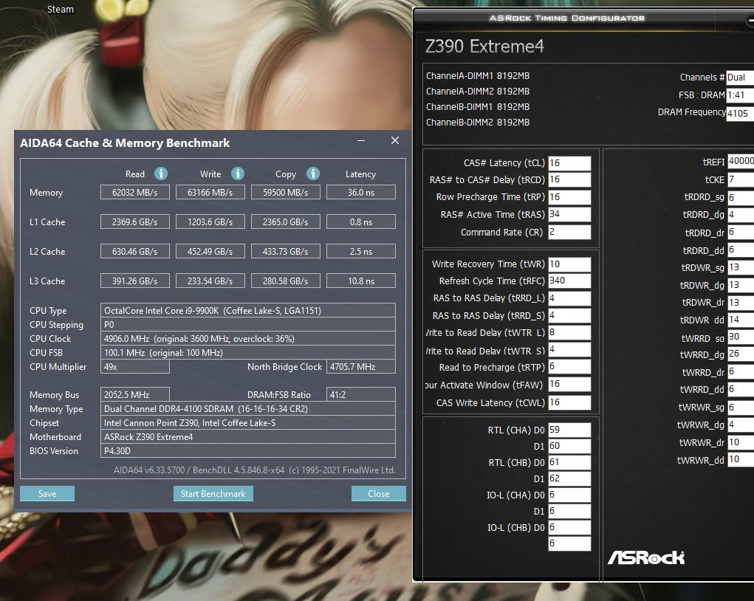Open the Steam desktop shortcut
The width and height of the screenshot is (754, 601).
point(60,9)
